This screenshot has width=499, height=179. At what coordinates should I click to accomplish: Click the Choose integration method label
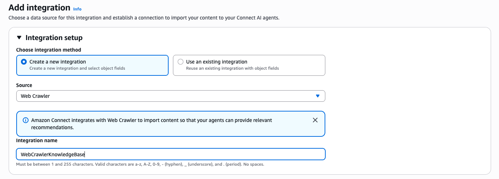pyautogui.click(x=49, y=50)
